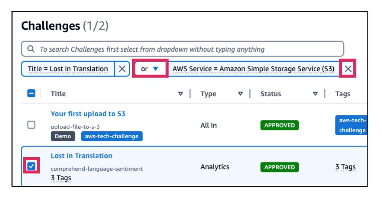Click the aws-tech-challenge badge under the title
This screenshot has width=382, height=197.
[x=112, y=136]
